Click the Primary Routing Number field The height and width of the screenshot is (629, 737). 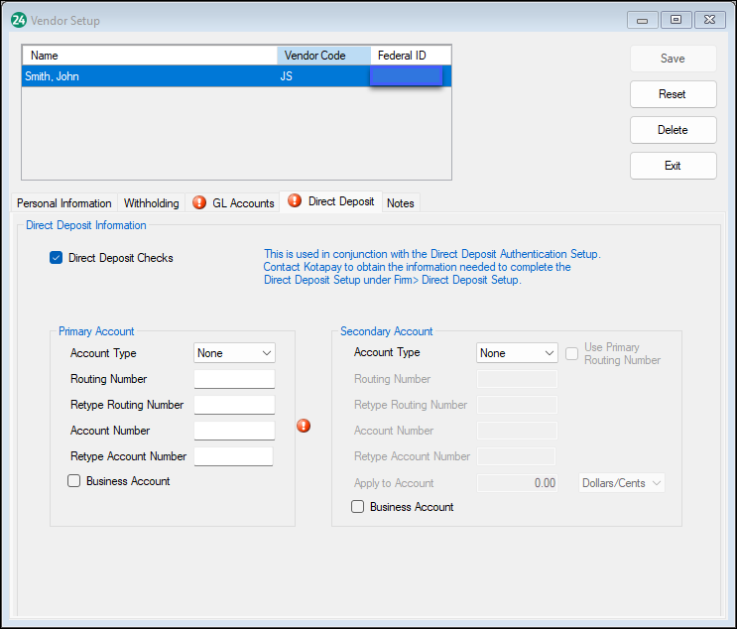pos(234,379)
